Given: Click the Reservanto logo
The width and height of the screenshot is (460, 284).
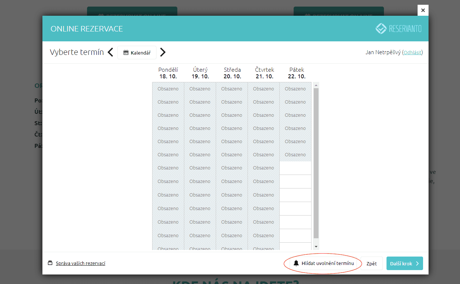Looking at the screenshot, I should click(399, 29).
